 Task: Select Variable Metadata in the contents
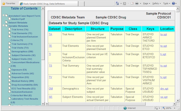18,26
